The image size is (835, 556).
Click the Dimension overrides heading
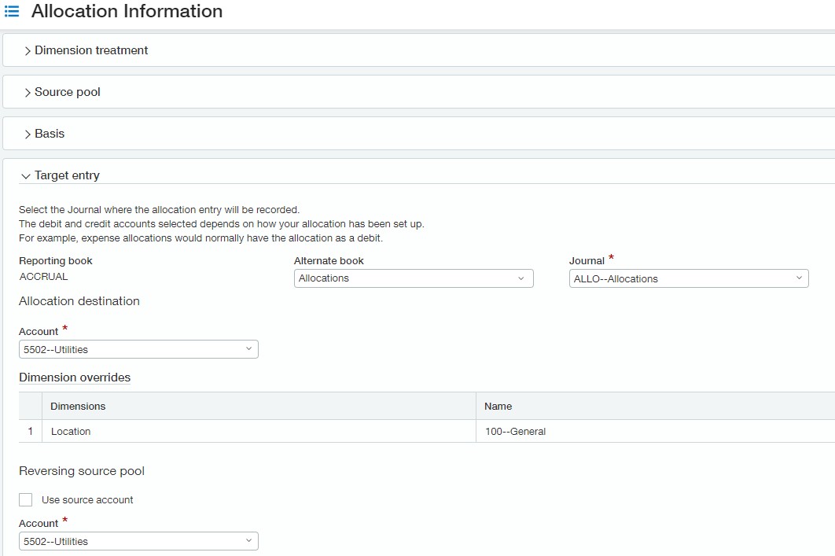click(75, 377)
